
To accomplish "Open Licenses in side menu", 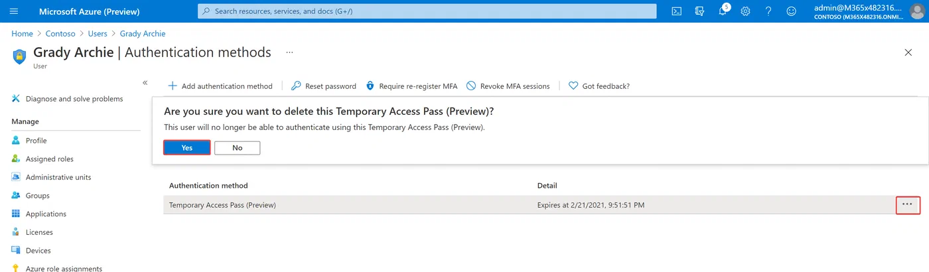I will [31, 232].
